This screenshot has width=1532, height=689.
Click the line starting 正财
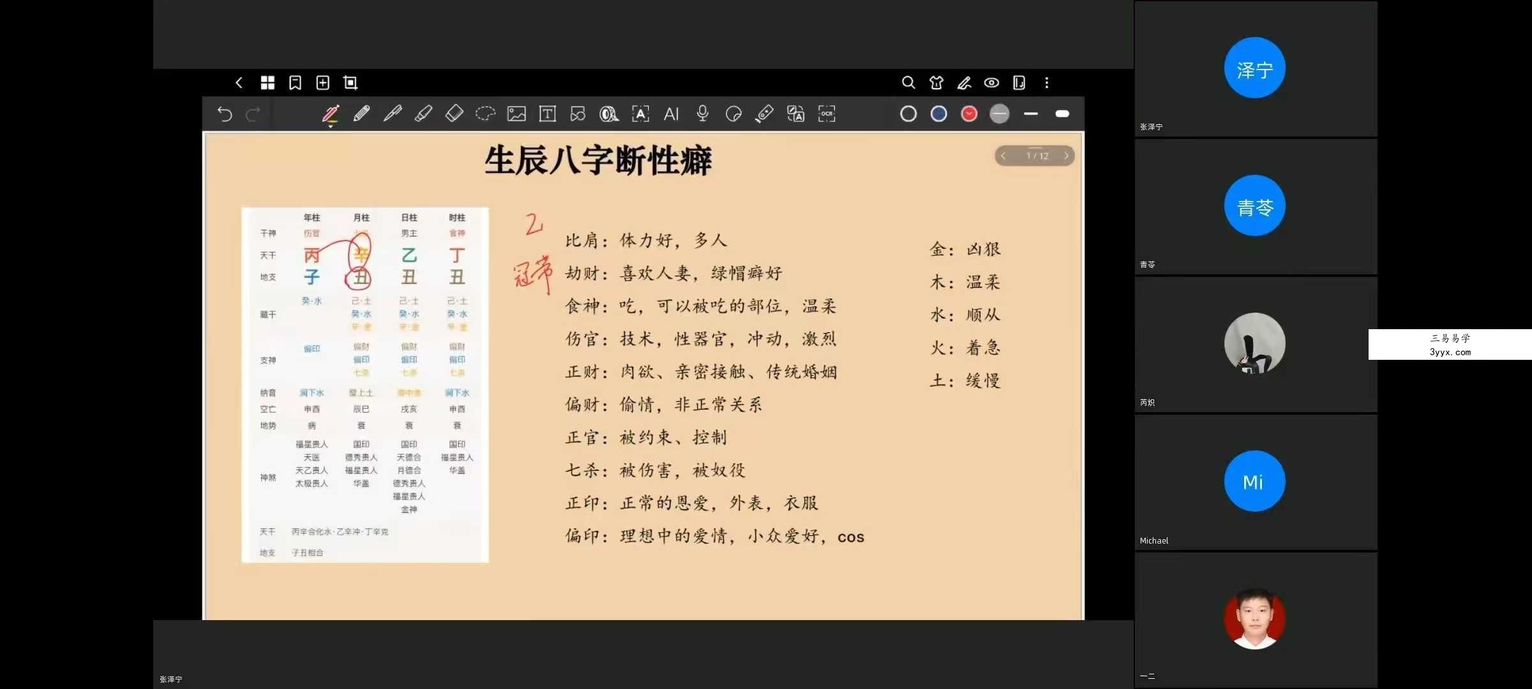point(701,372)
